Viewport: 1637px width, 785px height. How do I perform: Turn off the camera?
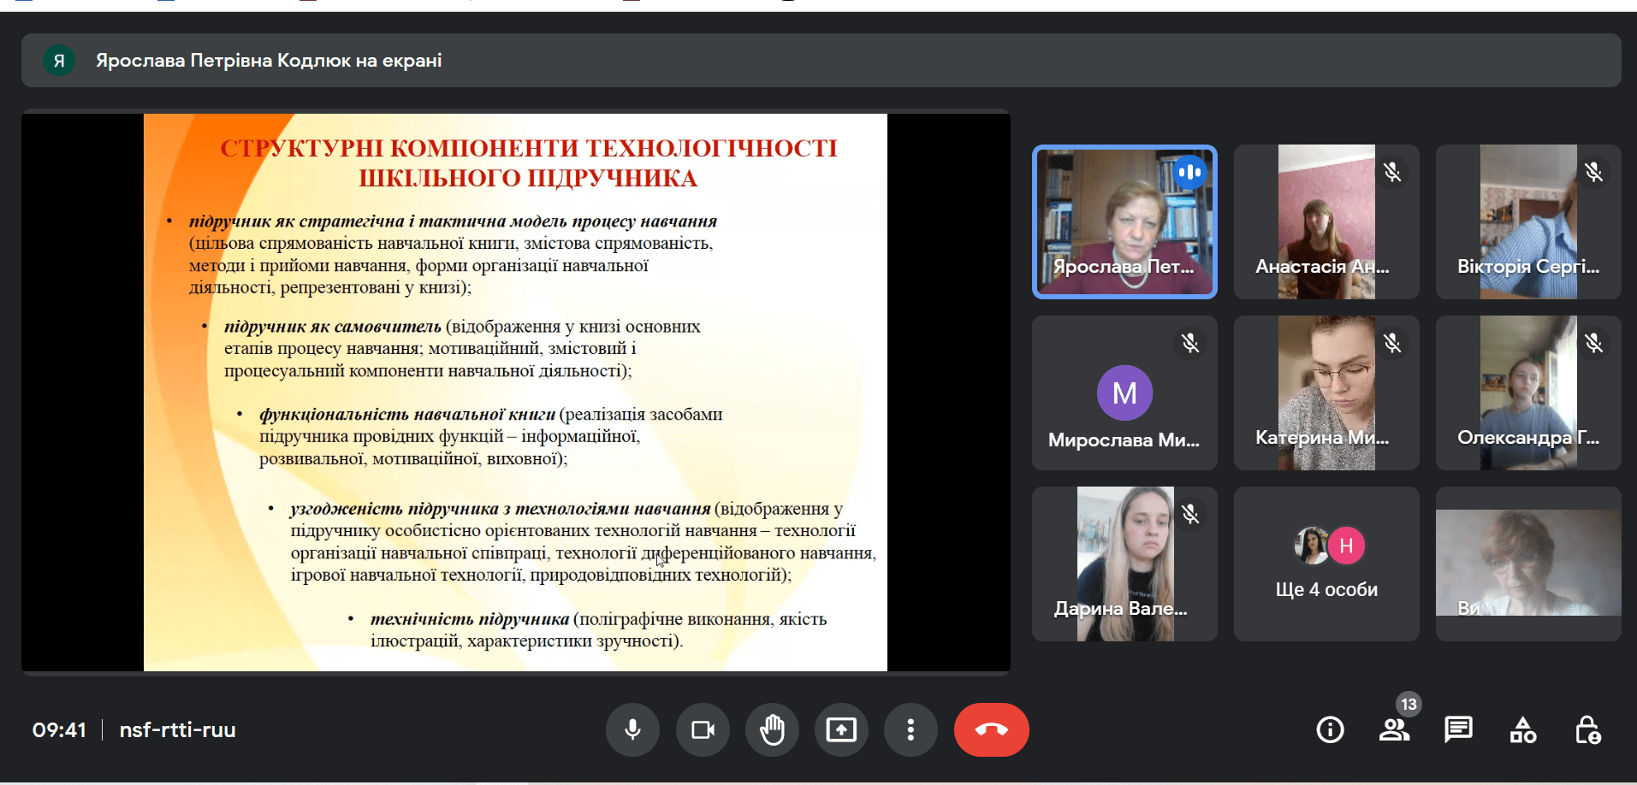(x=703, y=729)
